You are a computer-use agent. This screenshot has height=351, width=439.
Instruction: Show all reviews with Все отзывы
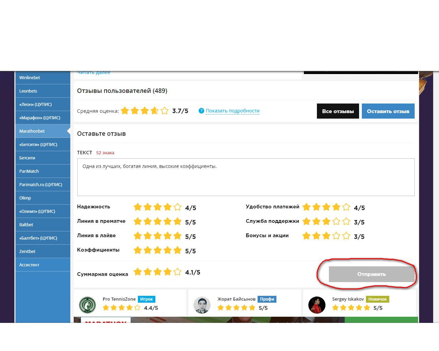(x=338, y=111)
